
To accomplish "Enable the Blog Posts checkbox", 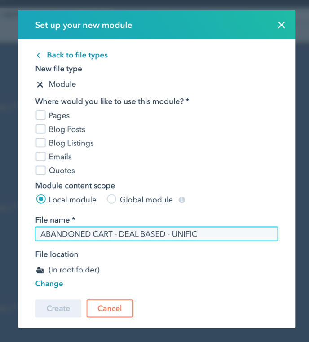I will pos(40,129).
